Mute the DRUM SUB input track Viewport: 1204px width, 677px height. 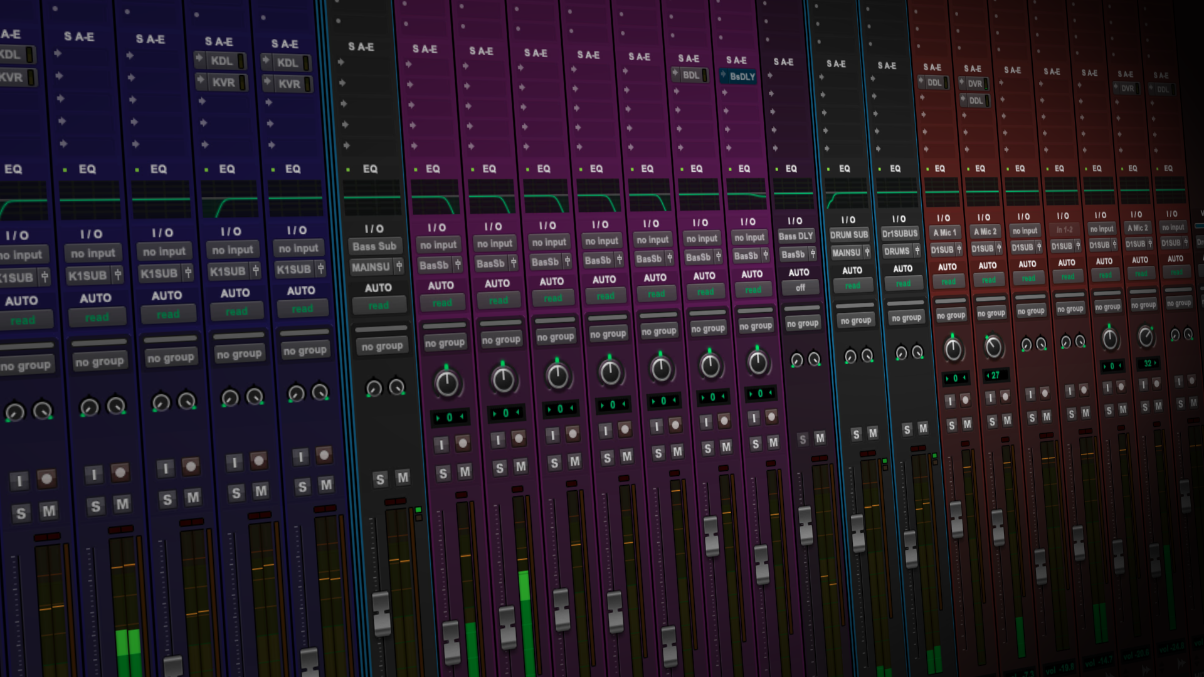coord(873,433)
